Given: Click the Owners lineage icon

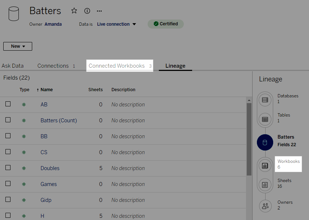Looking at the screenshot, I should [265, 206].
